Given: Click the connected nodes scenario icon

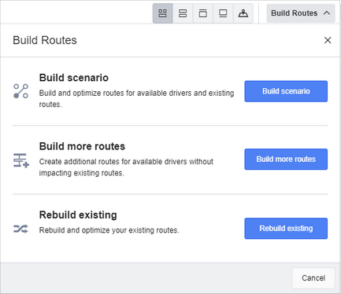Looking at the screenshot, I should coord(21,91).
